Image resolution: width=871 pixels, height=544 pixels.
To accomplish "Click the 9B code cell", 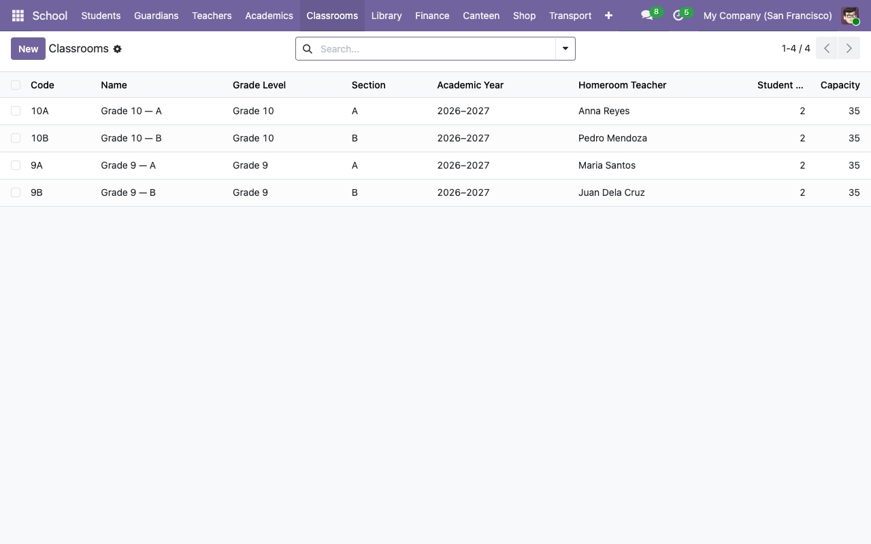I will (x=37, y=192).
